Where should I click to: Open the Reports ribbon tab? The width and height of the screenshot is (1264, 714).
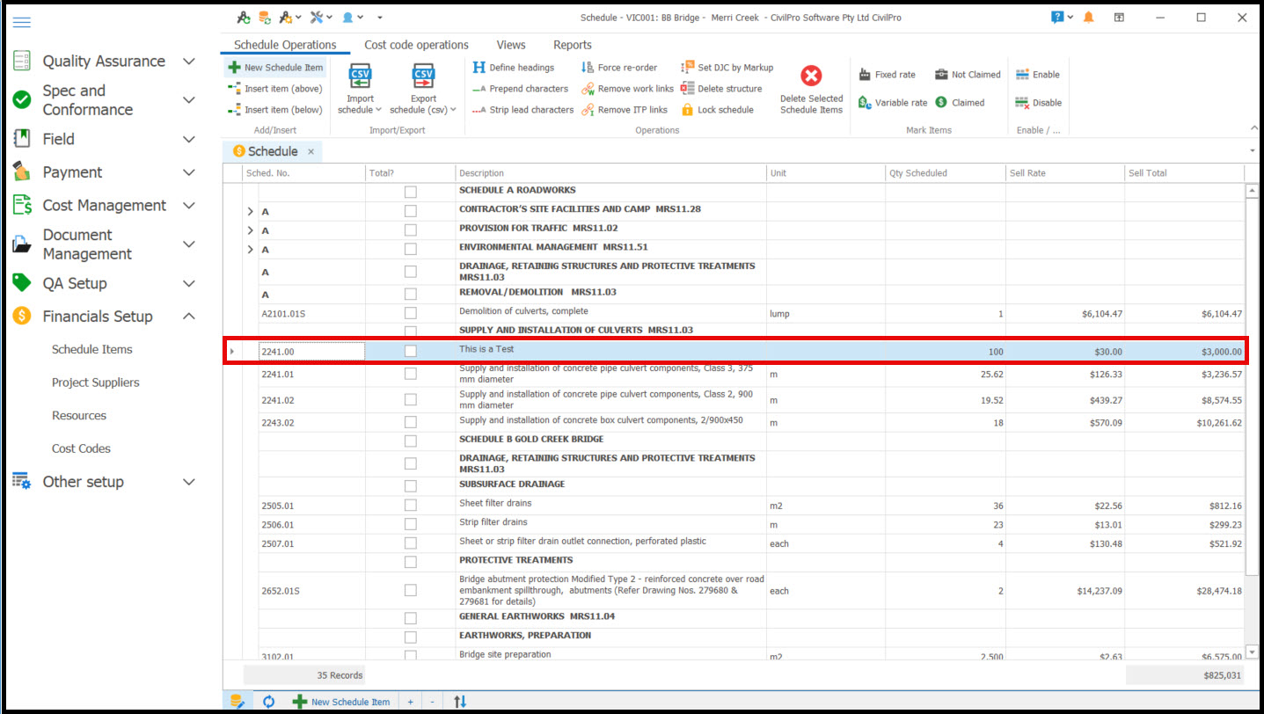pos(572,45)
